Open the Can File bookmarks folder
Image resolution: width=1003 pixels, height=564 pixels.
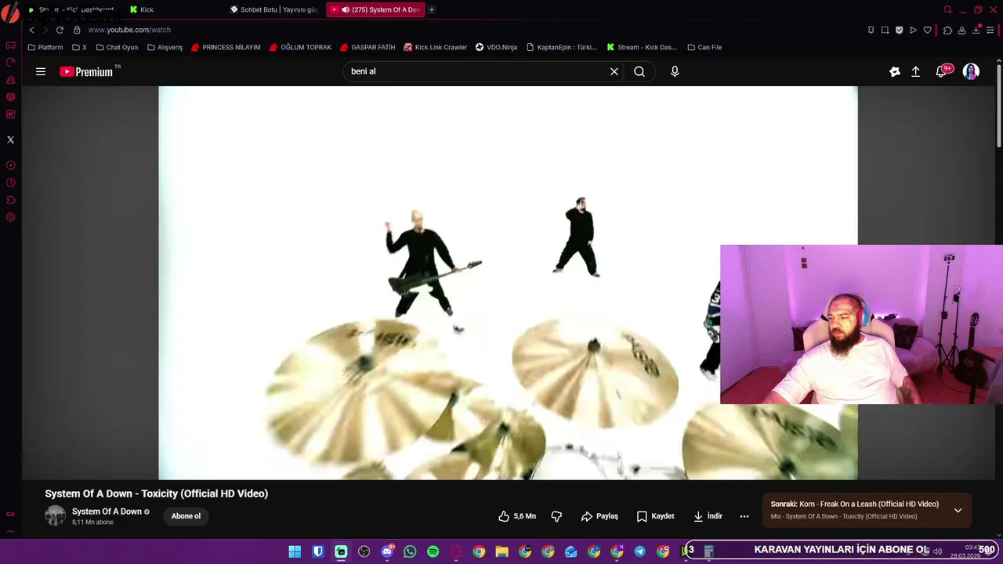pyautogui.click(x=704, y=47)
